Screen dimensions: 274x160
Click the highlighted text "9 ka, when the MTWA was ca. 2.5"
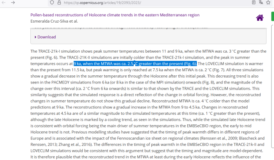[x=103, y=64]
